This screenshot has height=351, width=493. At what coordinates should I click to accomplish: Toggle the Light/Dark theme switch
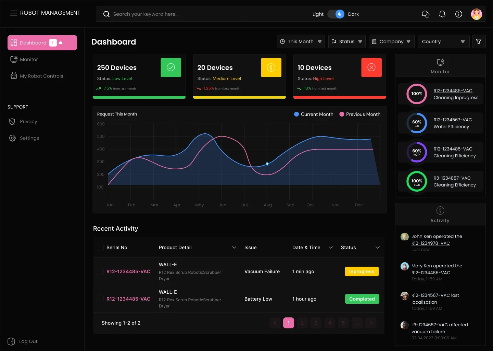[x=336, y=14]
